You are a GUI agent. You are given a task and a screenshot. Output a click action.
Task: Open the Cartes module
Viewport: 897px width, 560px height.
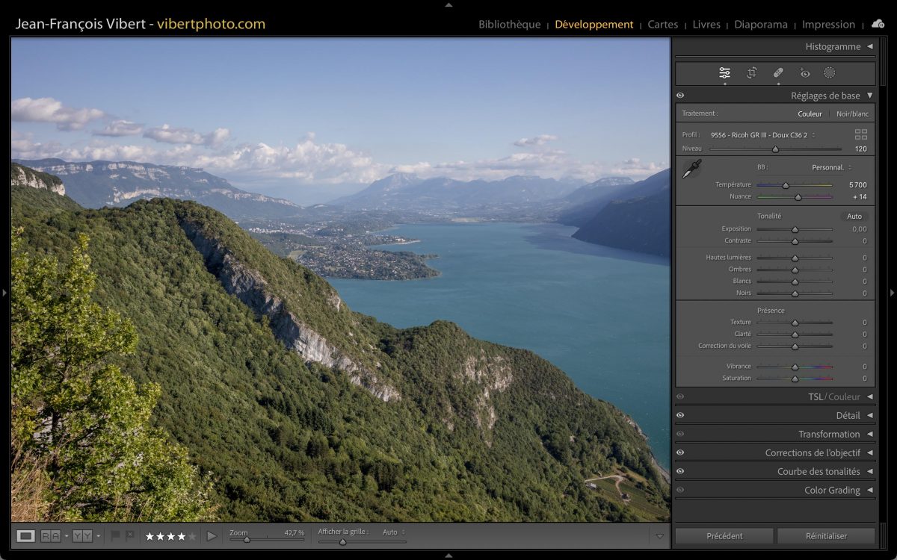(662, 24)
